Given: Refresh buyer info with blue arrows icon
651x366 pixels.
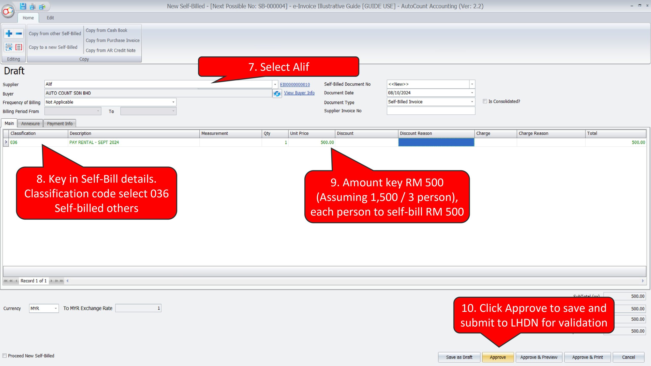Looking at the screenshot, I should 277,94.
